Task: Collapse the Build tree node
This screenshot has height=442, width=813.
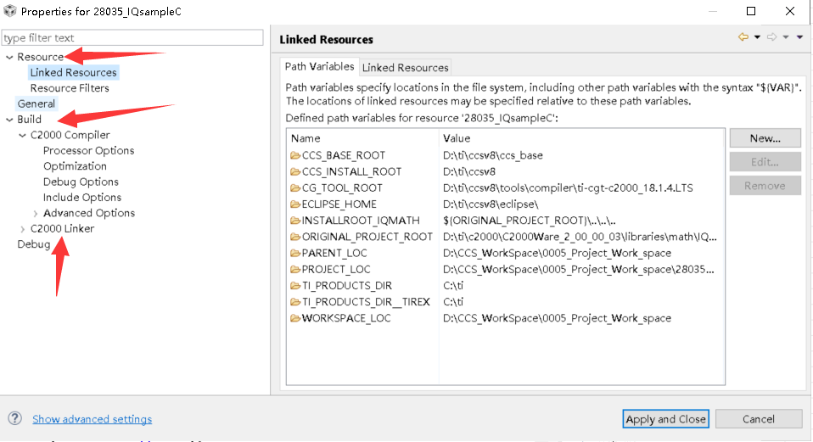Action: pyautogui.click(x=9, y=120)
